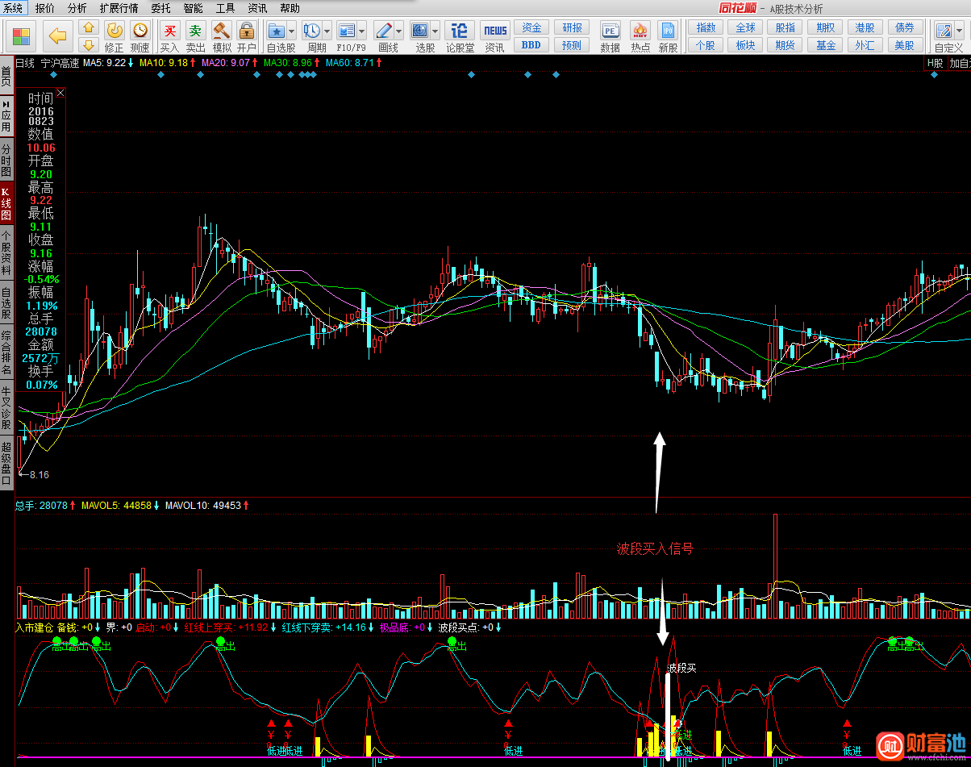Open the 委托 menu

pyautogui.click(x=160, y=8)
